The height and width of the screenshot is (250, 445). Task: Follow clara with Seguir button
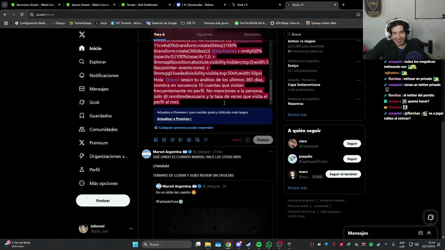(x=352, y=143)
